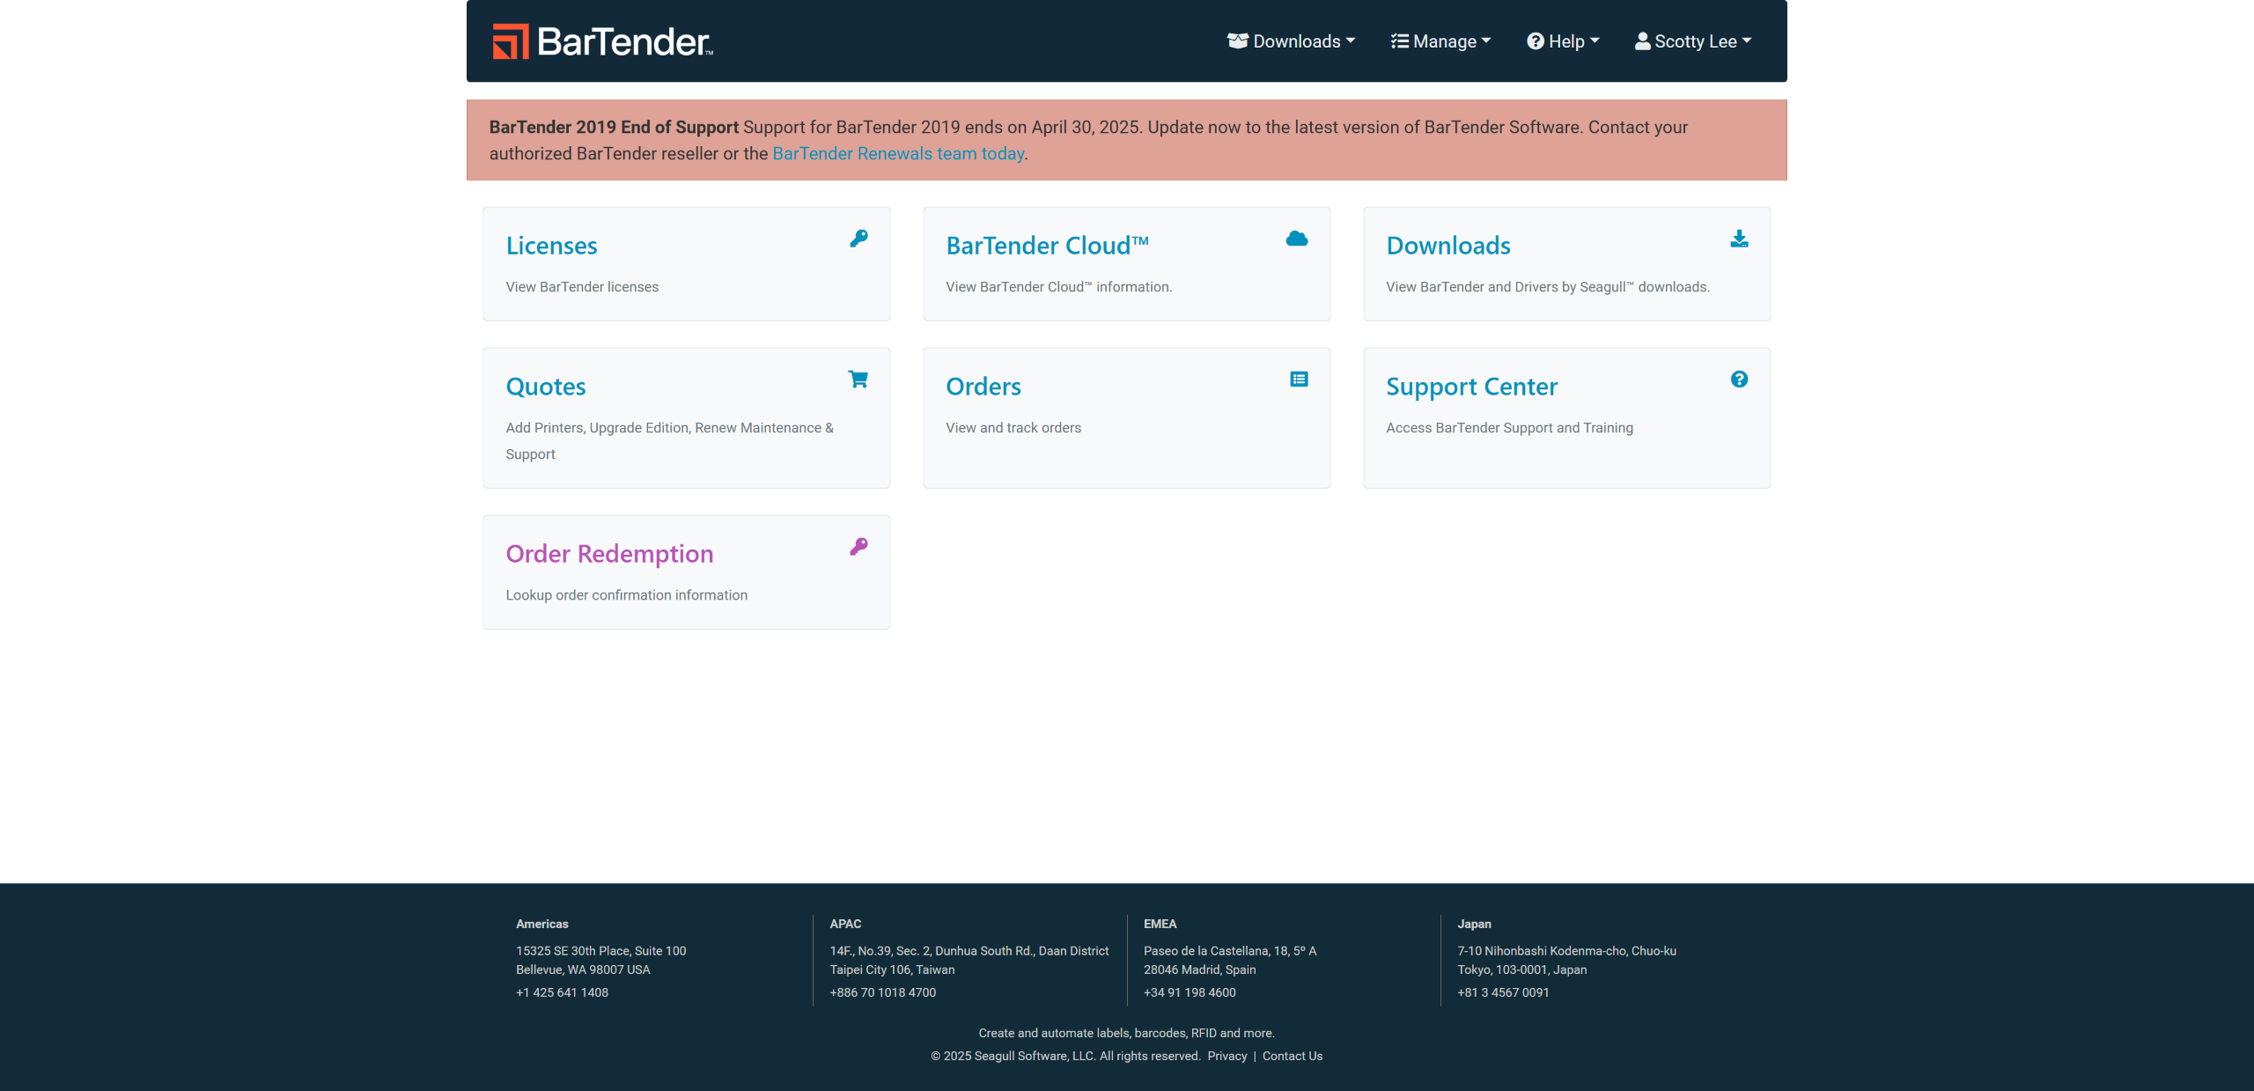Click the BarTender logo in header
This screenshot has height=1091, width=2254.
[603, 41]
